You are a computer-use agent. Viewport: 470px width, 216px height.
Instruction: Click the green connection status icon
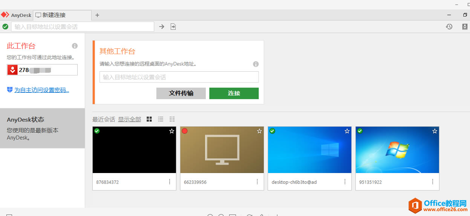(5, 26)
